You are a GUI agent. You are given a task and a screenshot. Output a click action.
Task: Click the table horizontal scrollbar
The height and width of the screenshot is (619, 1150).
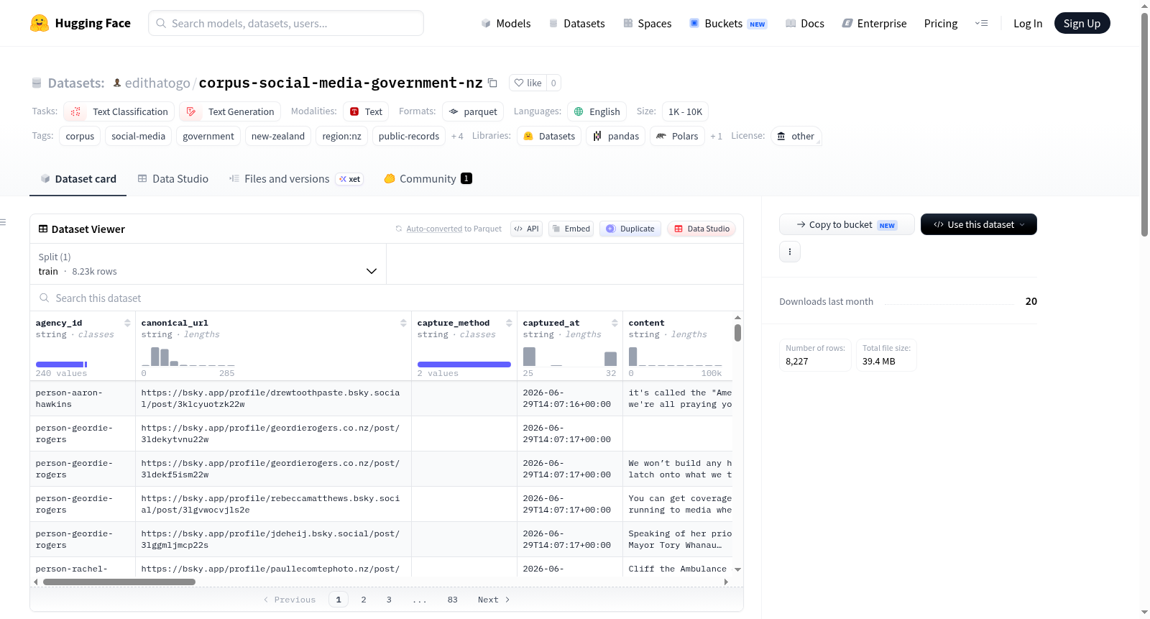point(119,582)
